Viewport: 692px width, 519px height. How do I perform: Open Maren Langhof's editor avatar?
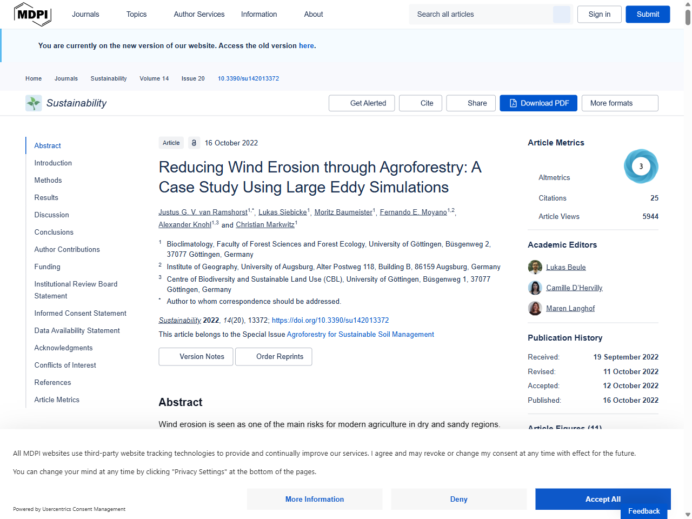(x=535, y=308)
